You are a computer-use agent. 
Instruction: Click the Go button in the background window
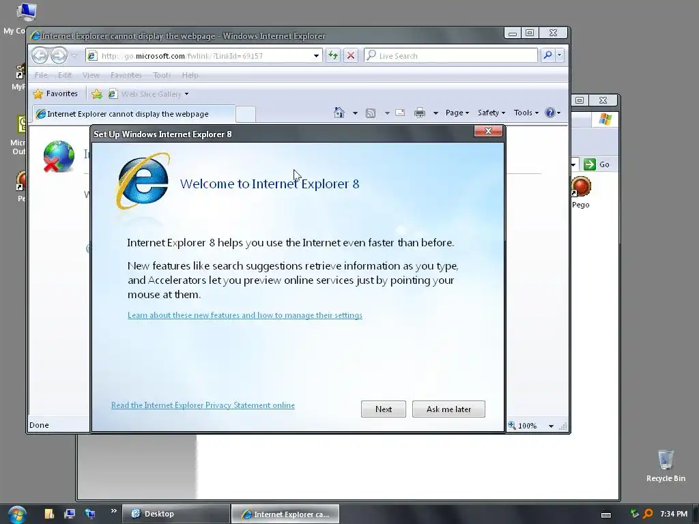597,164
